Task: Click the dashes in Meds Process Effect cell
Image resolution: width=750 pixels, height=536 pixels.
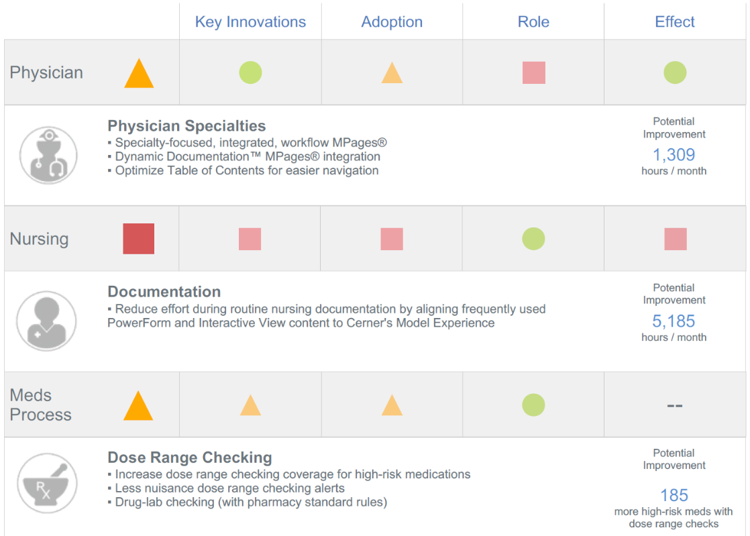Action: click(x=674, y=405)
